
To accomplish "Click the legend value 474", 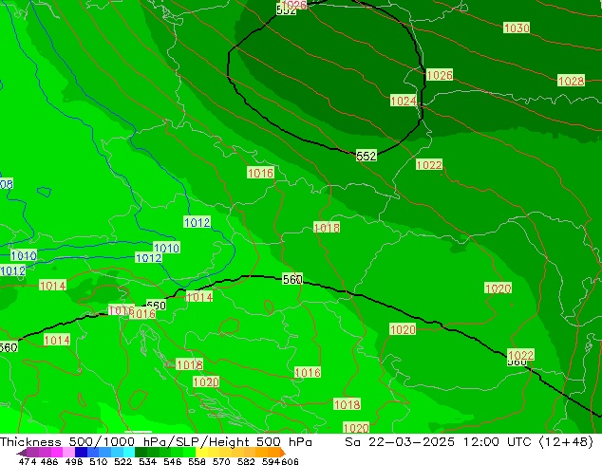I will tap(28, 461).
